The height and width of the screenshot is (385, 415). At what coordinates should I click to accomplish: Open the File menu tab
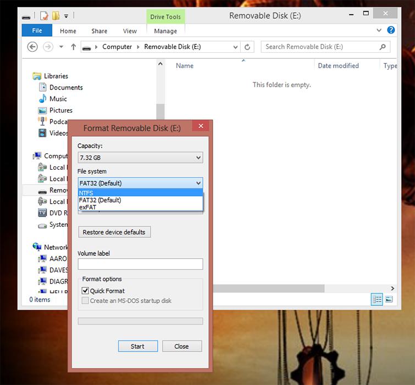coord(37,30)
